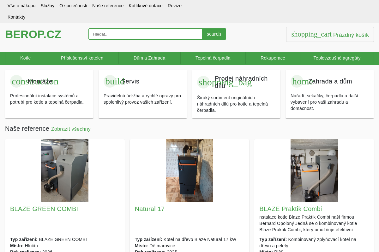Open the BLAZE GREEN COMBI title link
Screen dimensions: 379x252
coord(44,209)
